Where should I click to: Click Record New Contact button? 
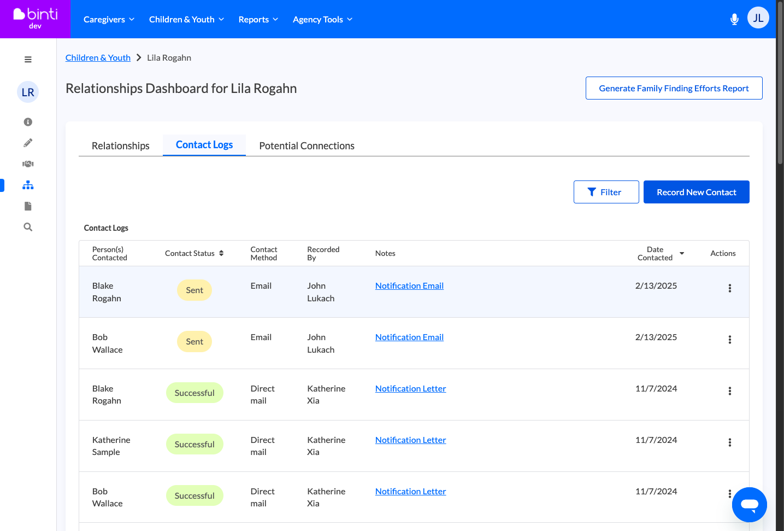click(697, 192)
